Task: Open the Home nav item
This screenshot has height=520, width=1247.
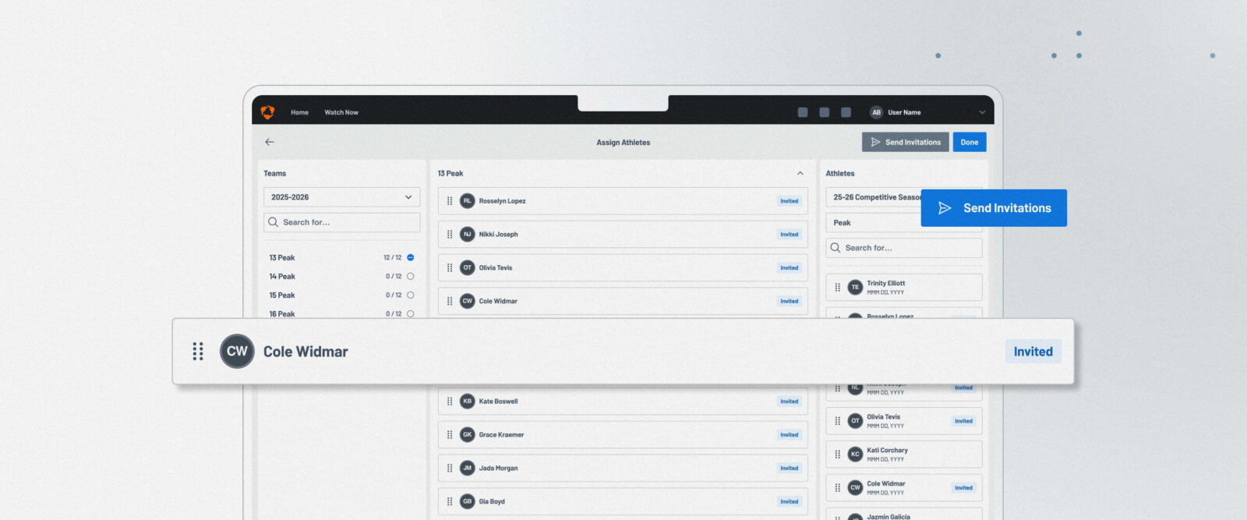Action: pyautogui.click(x=299, y=112)
